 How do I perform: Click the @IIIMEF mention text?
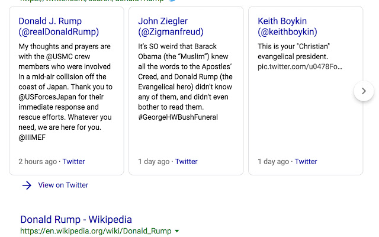tap(32, 137)
